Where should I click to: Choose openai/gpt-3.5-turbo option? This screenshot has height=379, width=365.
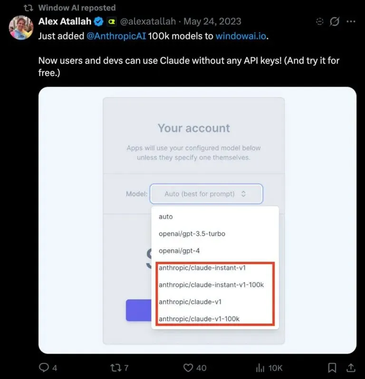(192, 234)
